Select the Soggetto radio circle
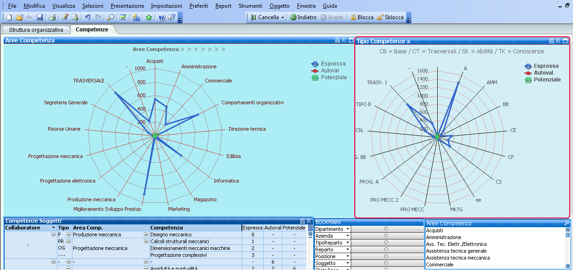The image size is (573, 270). pyautogui.click(x=386, y=263)
